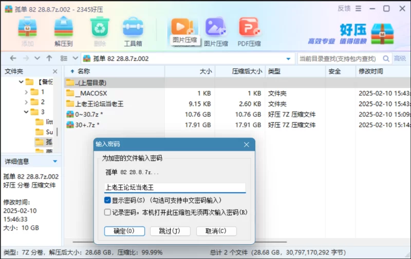The width and height of the screenshot is (411, 259).
Task: Close the 输入密码 dialog
Action: point(247,145)
